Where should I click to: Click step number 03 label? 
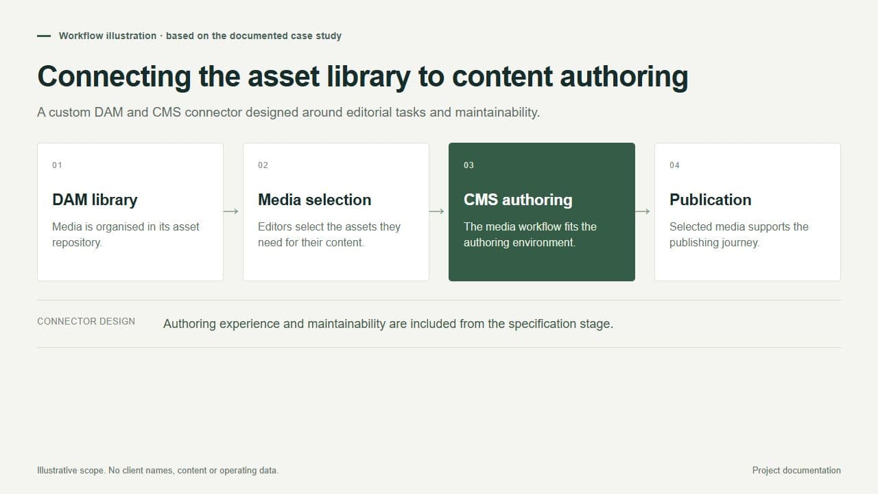coord(468,165)
